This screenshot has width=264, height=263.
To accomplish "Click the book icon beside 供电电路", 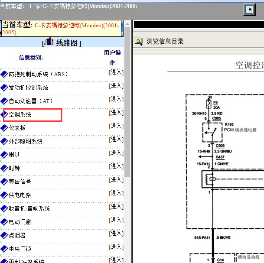I will (x=4, y=195).
